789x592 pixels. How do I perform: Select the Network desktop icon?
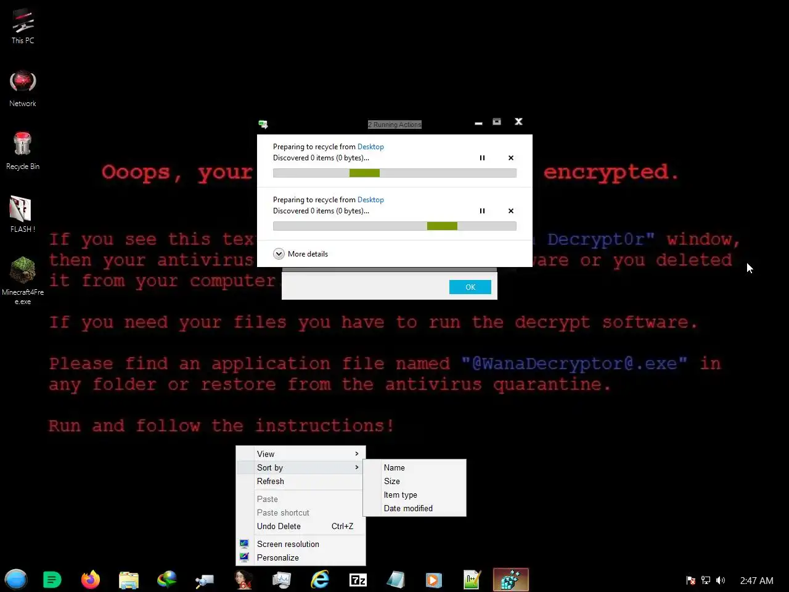point(23,89)
